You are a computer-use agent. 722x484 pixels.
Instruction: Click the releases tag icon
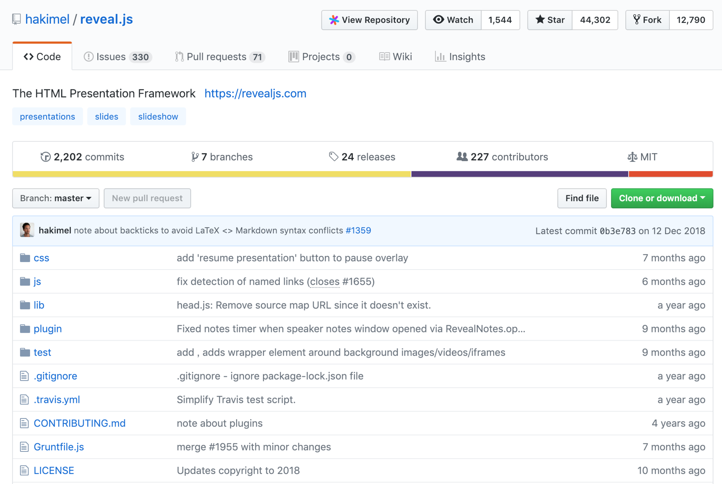point(334,157)
